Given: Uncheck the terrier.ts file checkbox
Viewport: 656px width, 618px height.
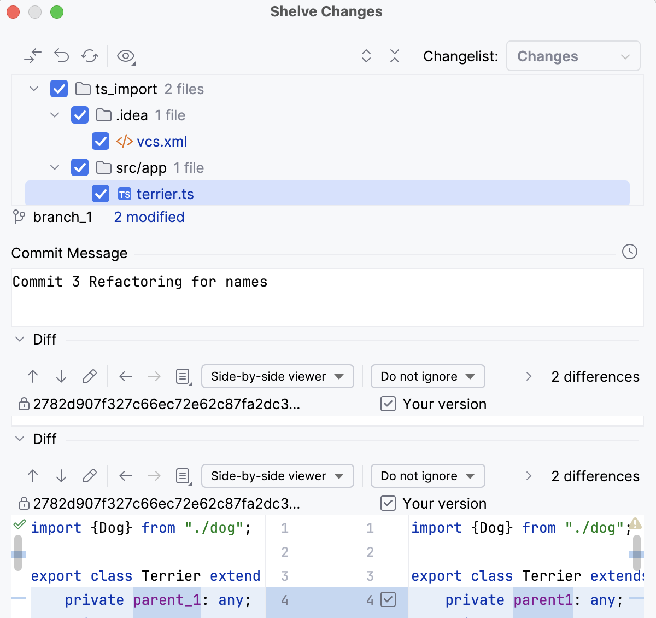Looking at the screenshot, I should coord(101,194).
